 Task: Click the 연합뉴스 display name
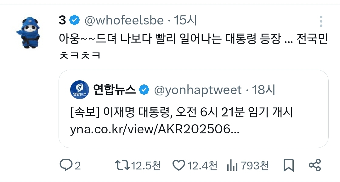click(x=114, y=90)
